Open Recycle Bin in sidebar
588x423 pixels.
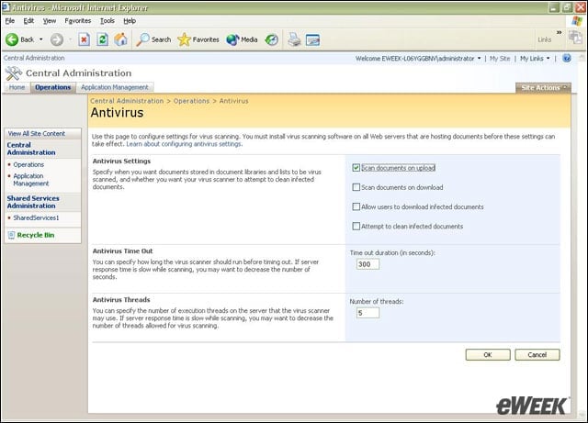(36, 235)
